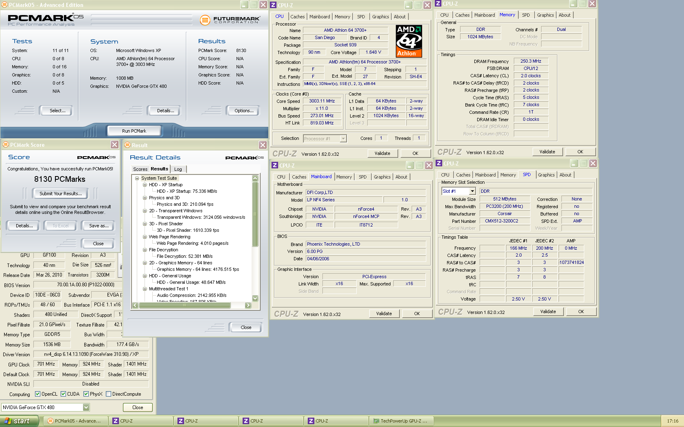Collapse the 2D - Transparent Windows node
Image resolution: width=684 pixels, height=427 pixels.
pos(145,211)
